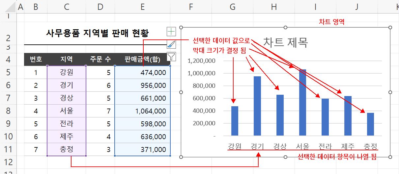Image resolution: width=399 pixels, height=174 pixels.
Task: Select the cell with value 636,000
Action: pyautogui.click(x=142, y=137)
